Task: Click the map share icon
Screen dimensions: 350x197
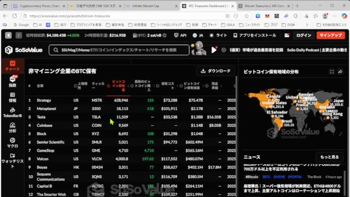Action: coord(340,72)
